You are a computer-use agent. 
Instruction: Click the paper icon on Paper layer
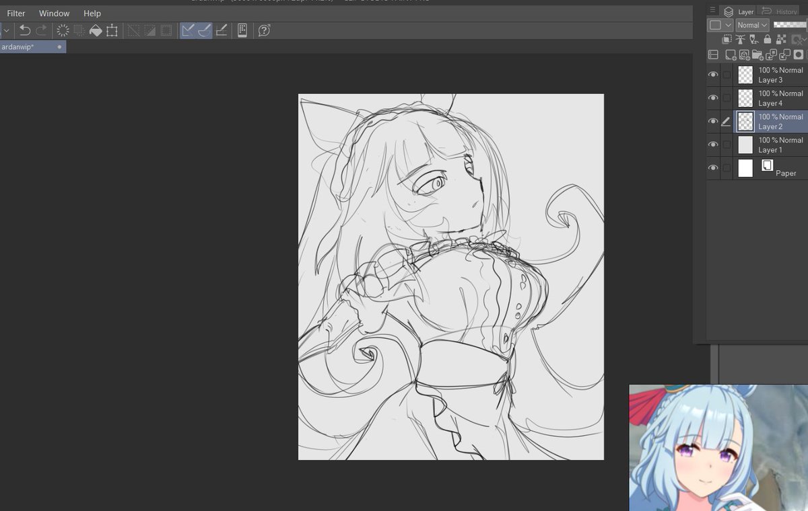click(767, 165)
